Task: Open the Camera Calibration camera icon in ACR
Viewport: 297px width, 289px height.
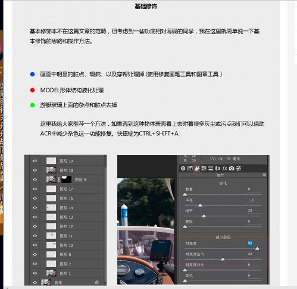Action: pos(232,169)
